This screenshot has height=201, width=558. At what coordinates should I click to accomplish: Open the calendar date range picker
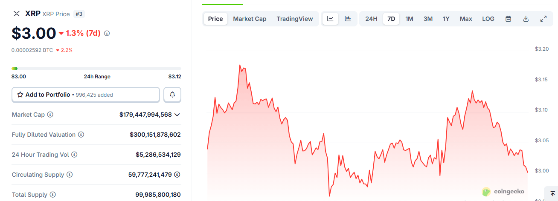point(508,19)
